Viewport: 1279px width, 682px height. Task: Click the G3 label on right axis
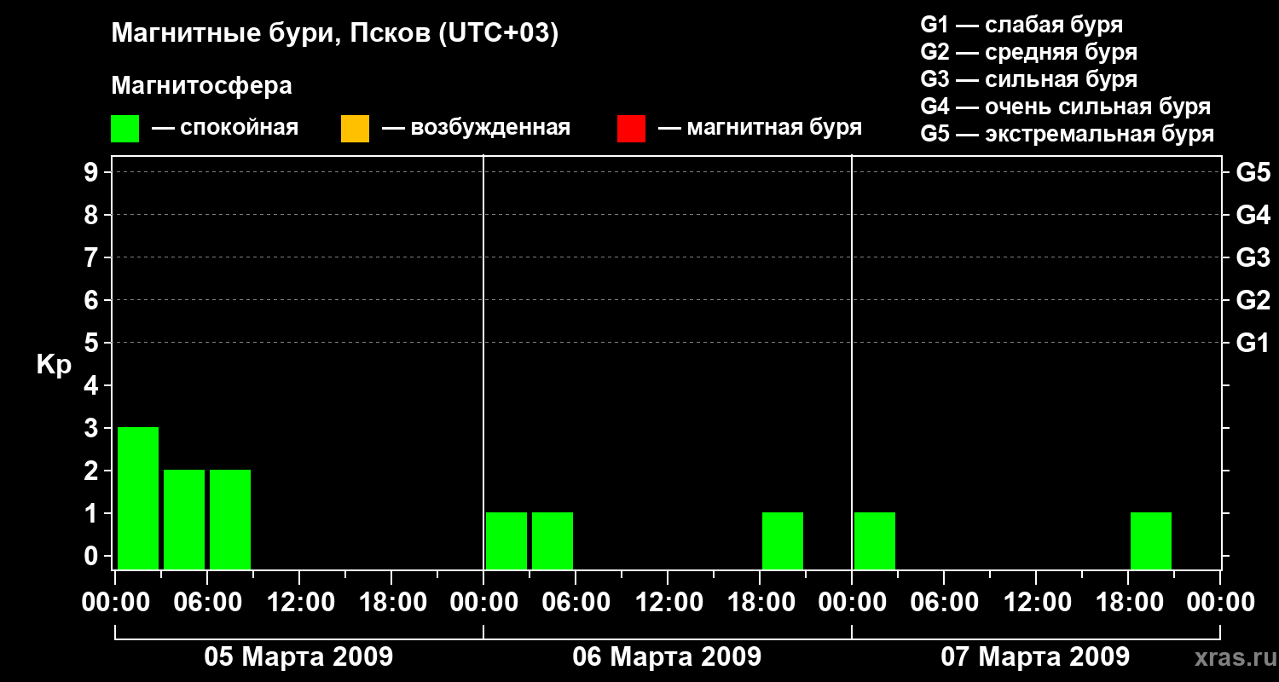tap(1253, 257)
